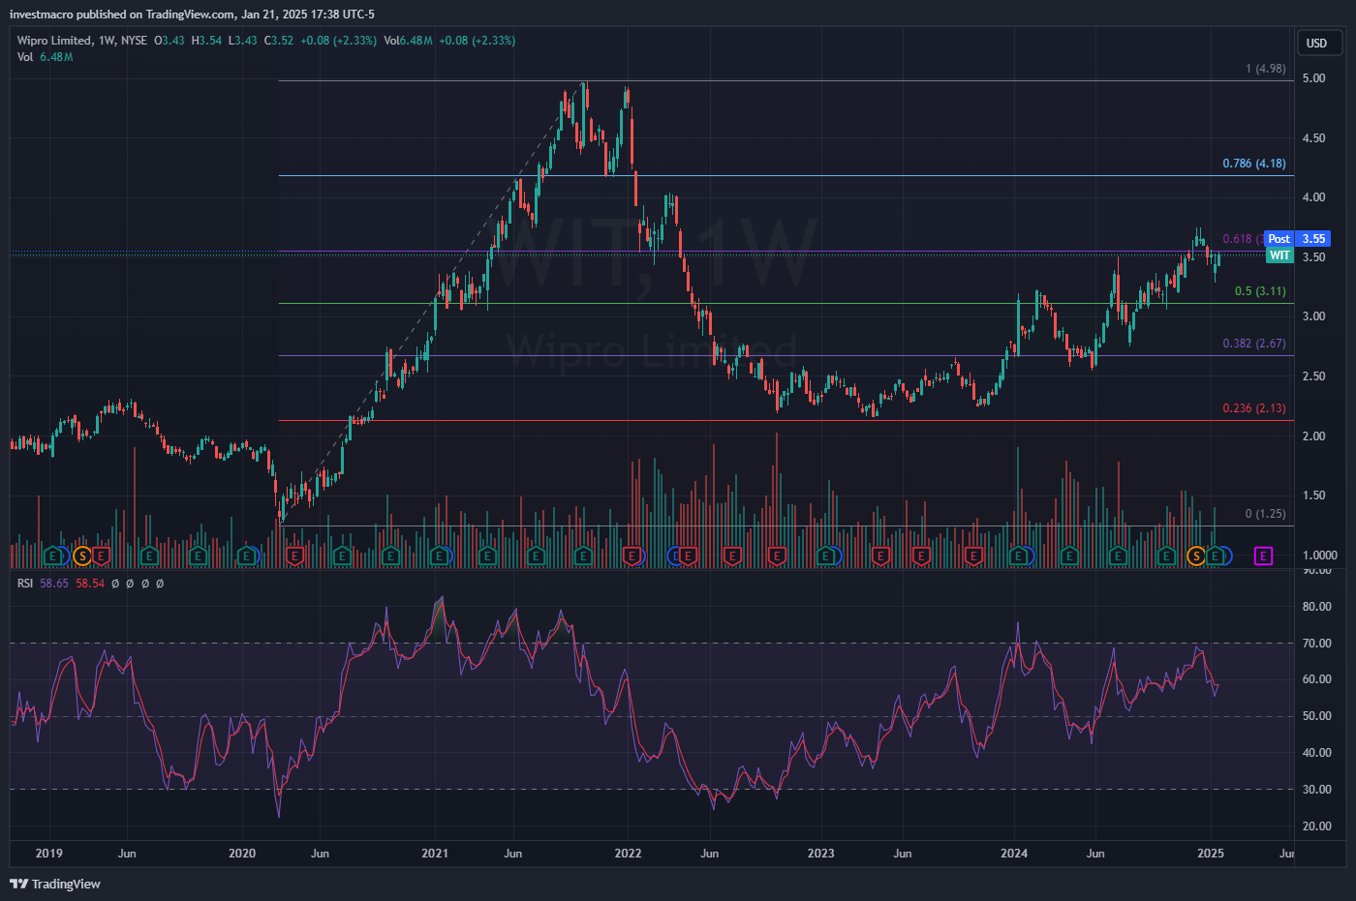The width and height of the screenshot is (1356, 901).
Task: Select the red 0.236 Fibonacci line
Action: coord(786,421)
